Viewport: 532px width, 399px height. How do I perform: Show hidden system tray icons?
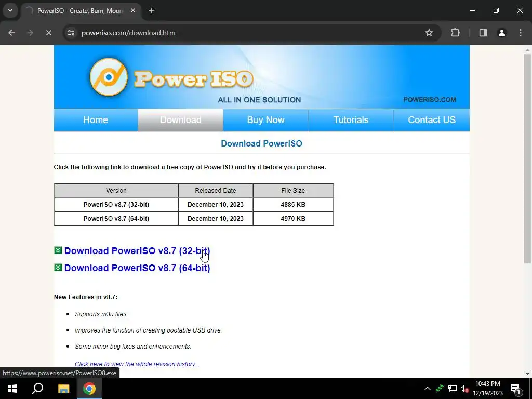tap(428, 389)
